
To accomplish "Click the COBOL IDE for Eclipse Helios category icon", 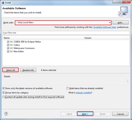I will pos(11,42).
